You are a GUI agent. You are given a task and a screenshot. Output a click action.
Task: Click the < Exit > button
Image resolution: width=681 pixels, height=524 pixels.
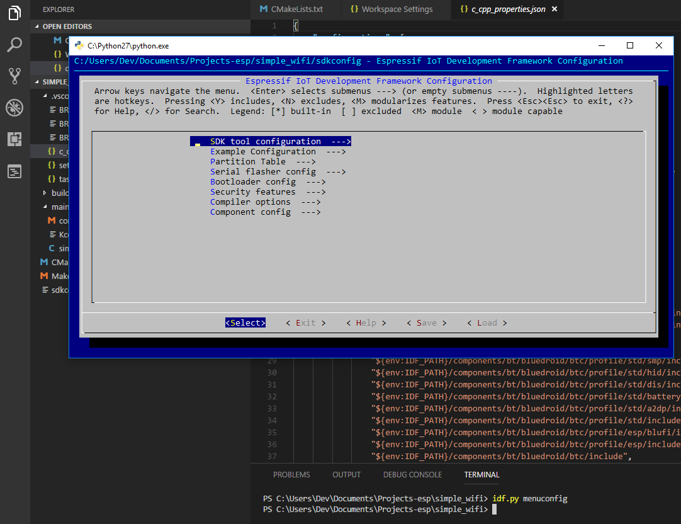[306, 323]
